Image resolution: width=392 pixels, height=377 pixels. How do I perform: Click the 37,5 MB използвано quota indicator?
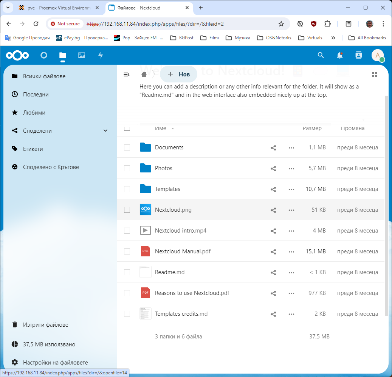[x=60, y=344]
